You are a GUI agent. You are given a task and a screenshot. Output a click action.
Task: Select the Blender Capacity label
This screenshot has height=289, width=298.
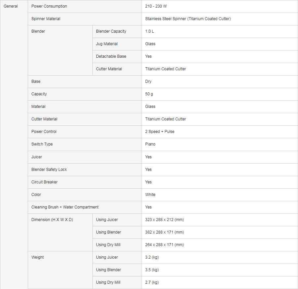tap(111, 31)
